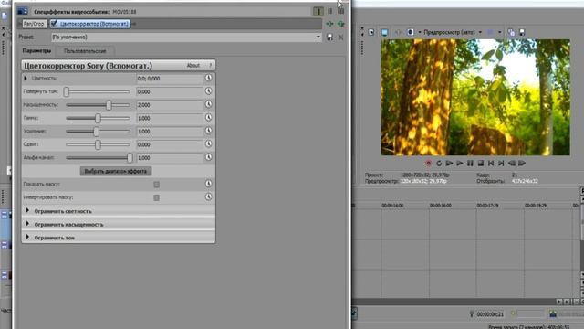Click the 00:00:00:21 timecode at the bottom
584x329 pixels.
(x=490, y=314)
